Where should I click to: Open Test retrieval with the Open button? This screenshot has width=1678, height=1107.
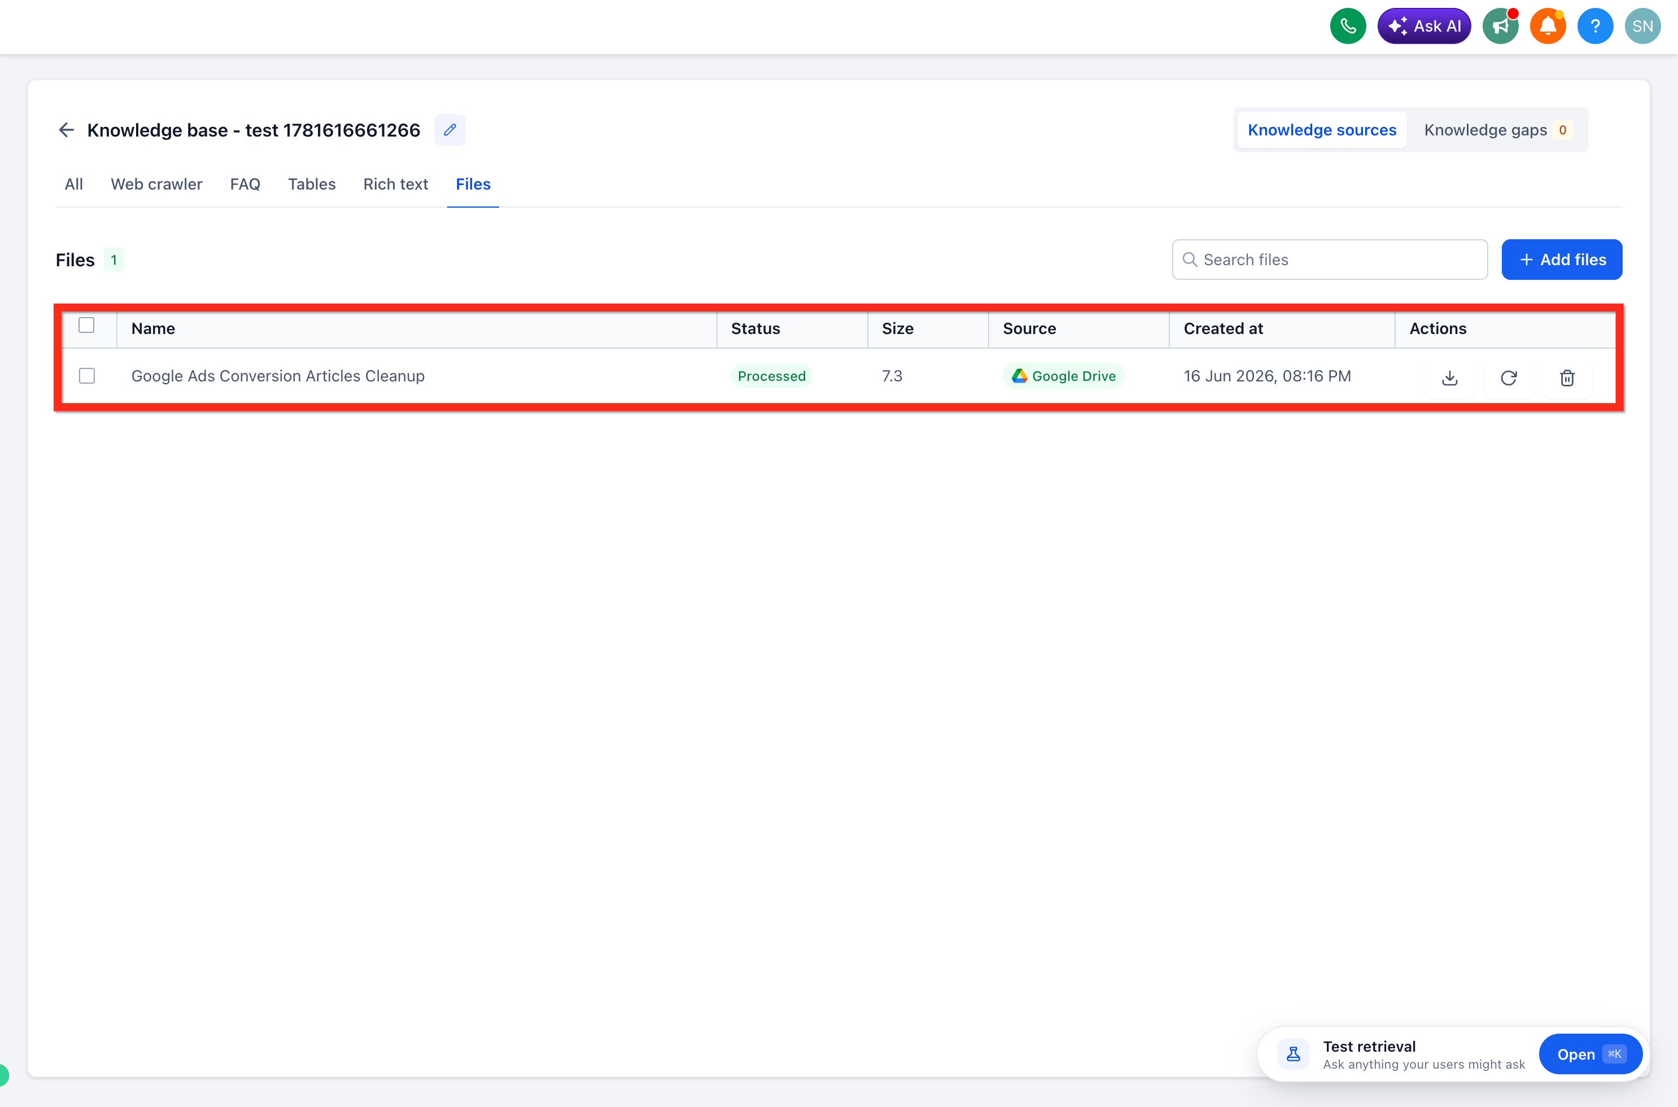[1590, 1054]
